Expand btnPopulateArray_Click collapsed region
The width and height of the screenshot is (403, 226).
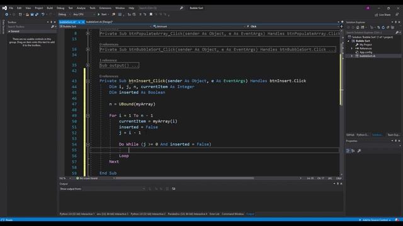click(x=88, y=33)
